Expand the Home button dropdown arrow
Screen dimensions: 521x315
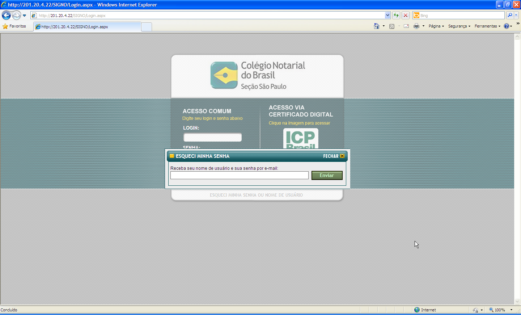click(384, 26)
